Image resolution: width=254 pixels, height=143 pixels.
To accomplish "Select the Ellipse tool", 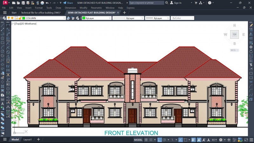I will click(x=3, y=65).
